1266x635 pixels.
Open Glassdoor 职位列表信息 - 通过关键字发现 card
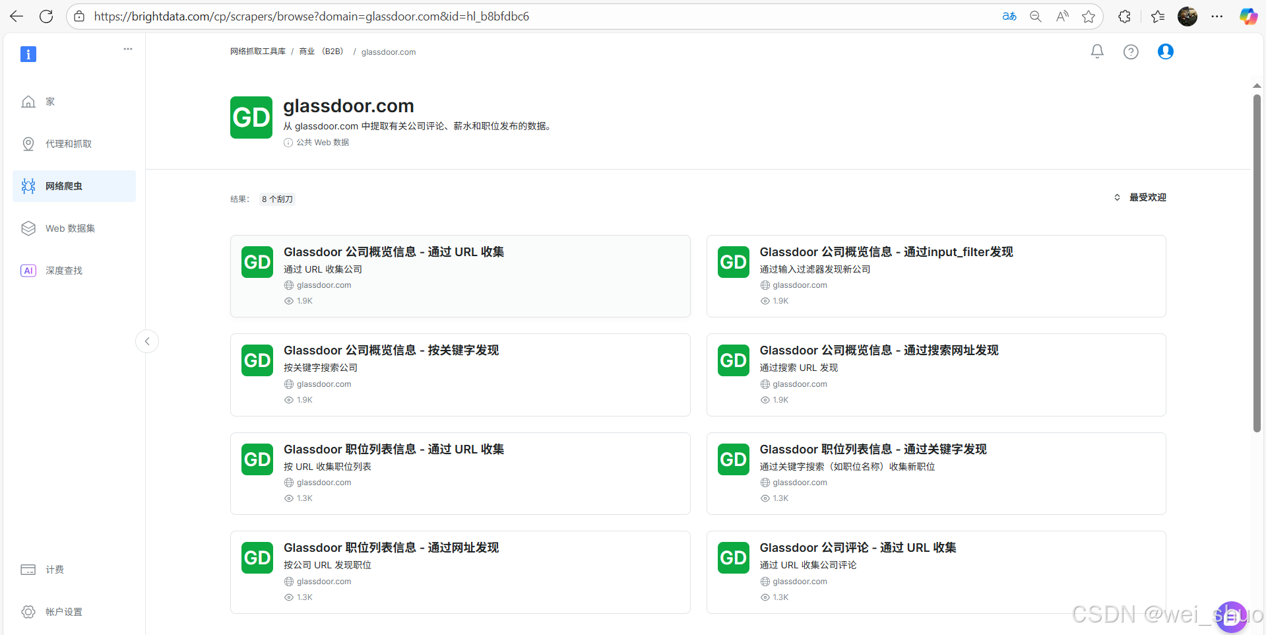(936, 473)
